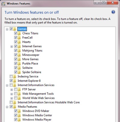Enable the Indexing Service checkbox
Screen dimensions: 120x122
pos(11,76)
